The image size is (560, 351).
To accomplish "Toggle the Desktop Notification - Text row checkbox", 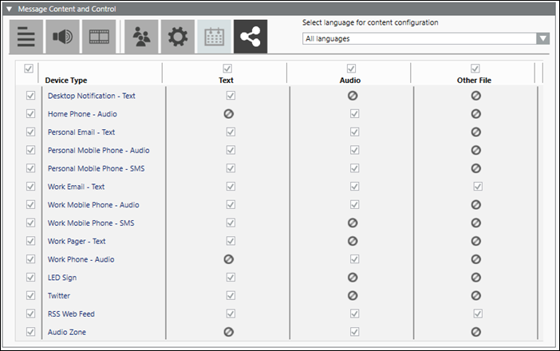I will point(31,96).
